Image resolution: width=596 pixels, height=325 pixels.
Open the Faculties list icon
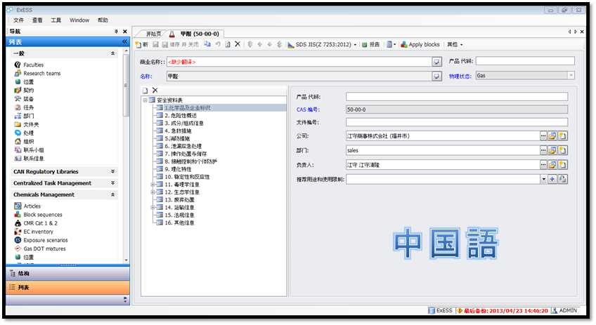[18, 65]
